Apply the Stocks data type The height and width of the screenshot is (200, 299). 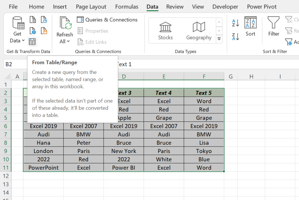tap(165, 29)
